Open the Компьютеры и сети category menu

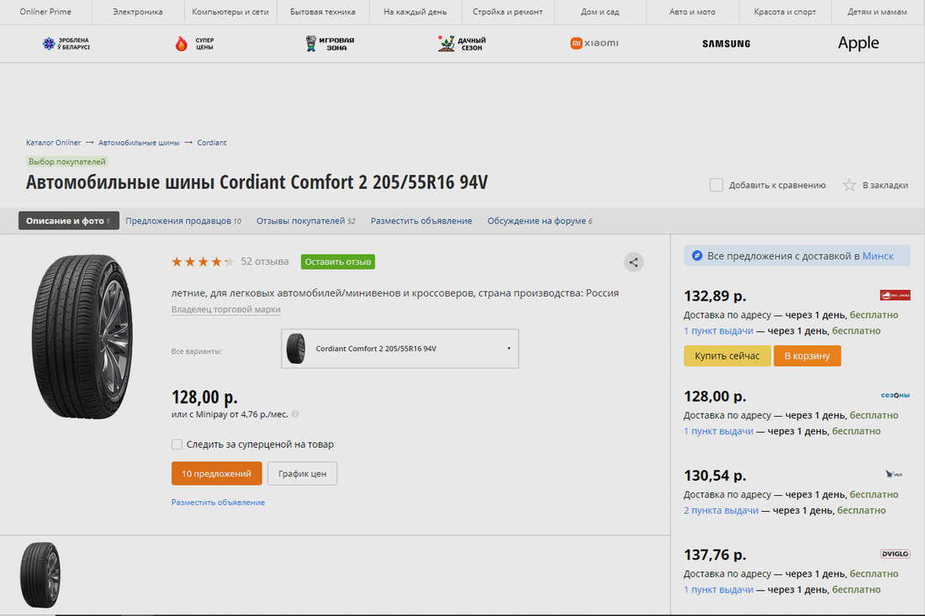(x=230, y=12)
